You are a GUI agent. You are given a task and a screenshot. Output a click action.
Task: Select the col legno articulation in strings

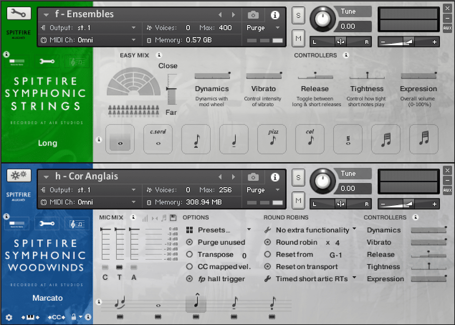click(310, 139)
